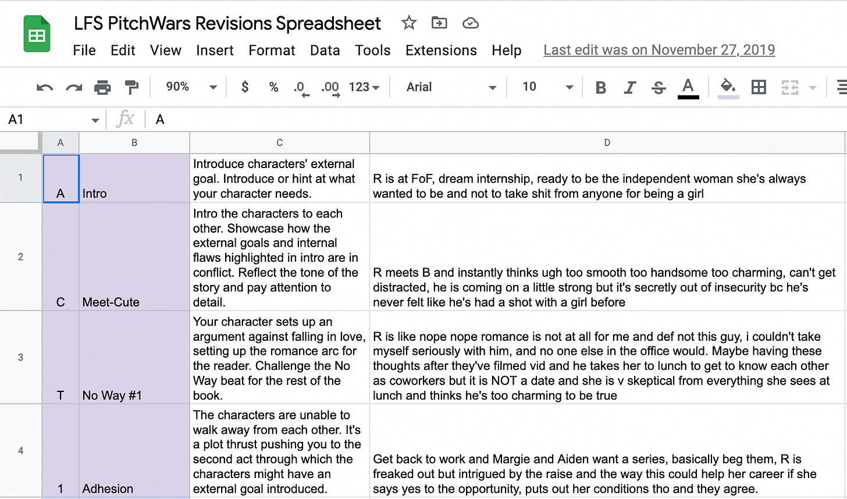
Task: Redo the last action
Action: 74,87
